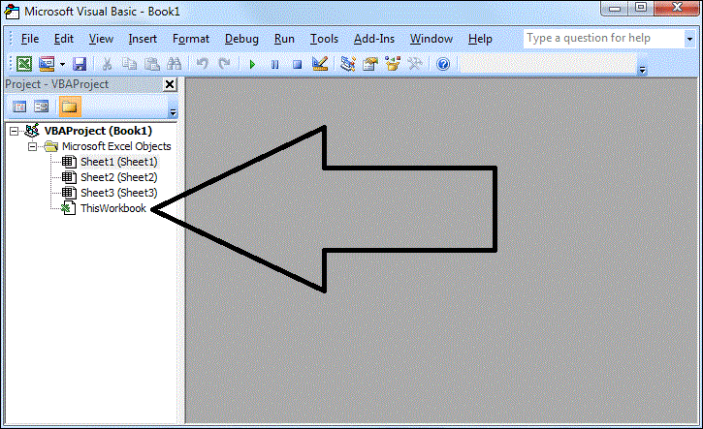The height and width of the screenshot is (429, 703).
Task: Select VBAProject (Book1) in the tree
Action: point(98,131)
